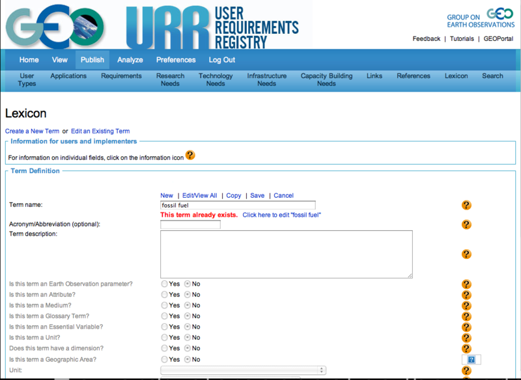Select Yes for Glossary Term

pyautogui.click(x=165, y=316)
